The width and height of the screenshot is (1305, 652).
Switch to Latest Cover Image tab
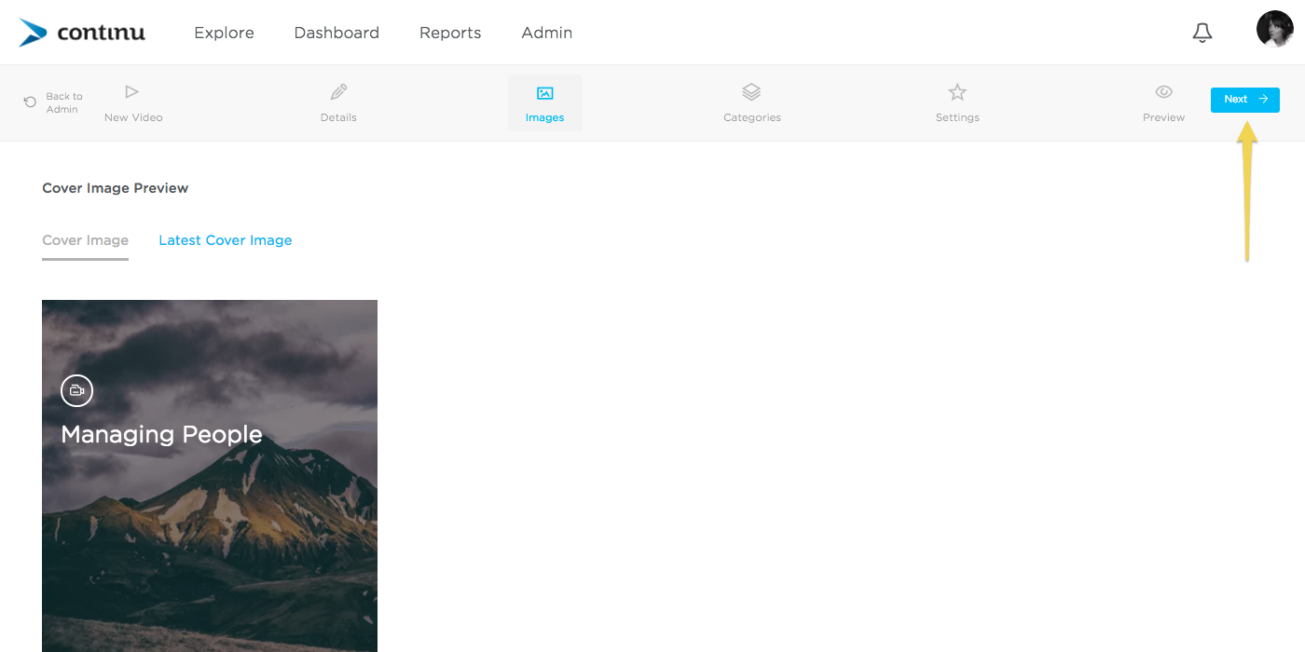click(226, 240)
